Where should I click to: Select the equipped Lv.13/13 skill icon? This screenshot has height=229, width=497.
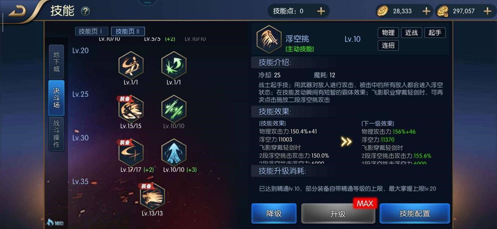point(152,196)
